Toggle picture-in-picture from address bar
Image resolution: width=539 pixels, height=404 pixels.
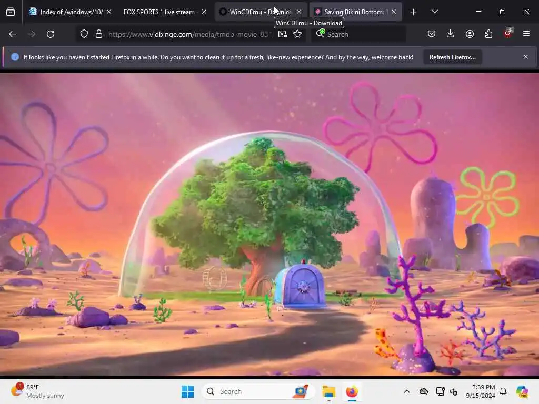[x=283, y=34]
